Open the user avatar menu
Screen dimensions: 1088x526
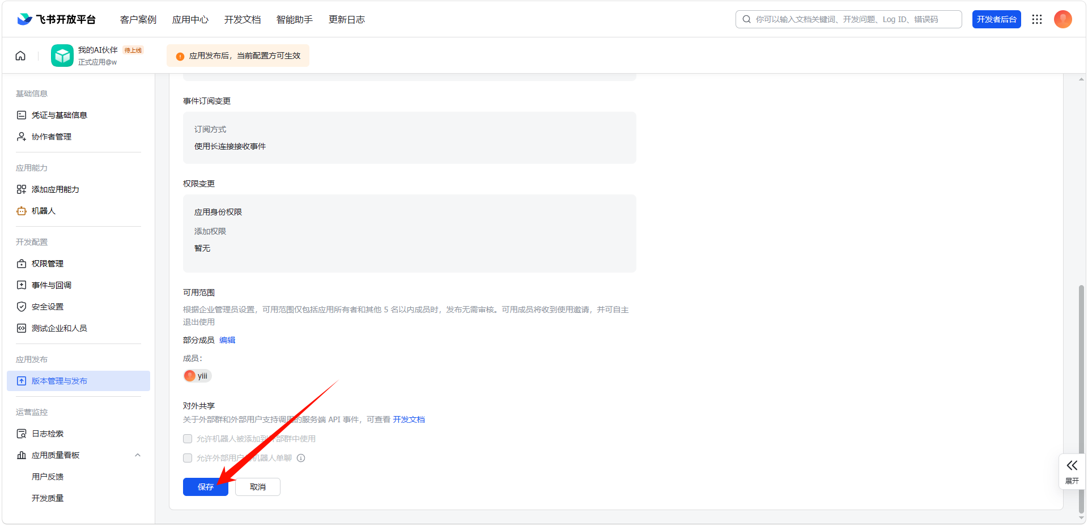point(1062,19)
